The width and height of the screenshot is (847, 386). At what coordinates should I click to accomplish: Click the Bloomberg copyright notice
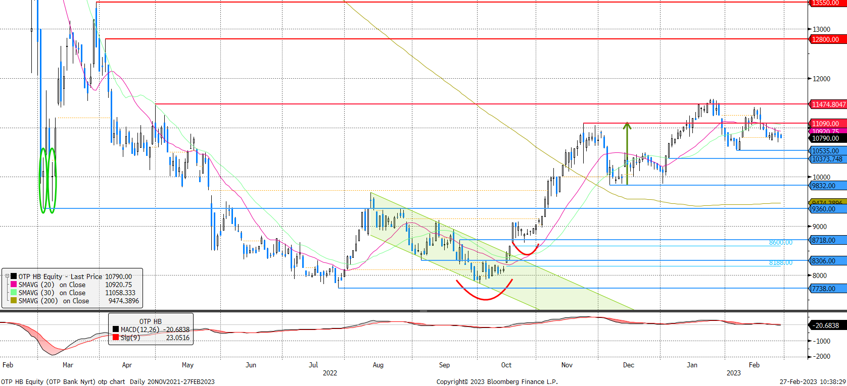pyautogui.click(x=497, y=381)
